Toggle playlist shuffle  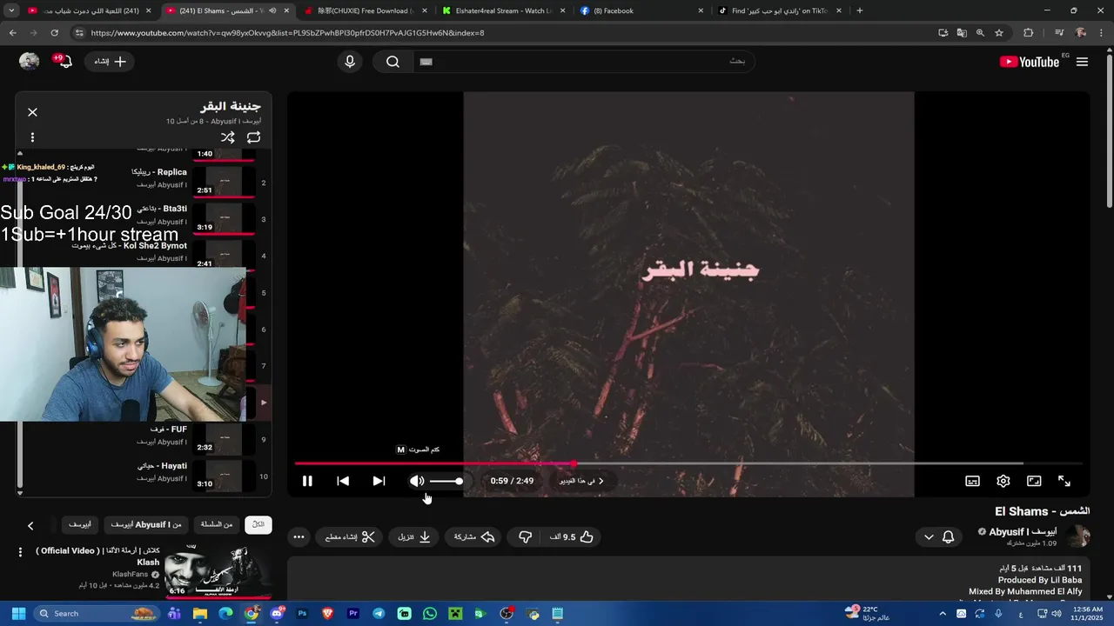(227, 137)
